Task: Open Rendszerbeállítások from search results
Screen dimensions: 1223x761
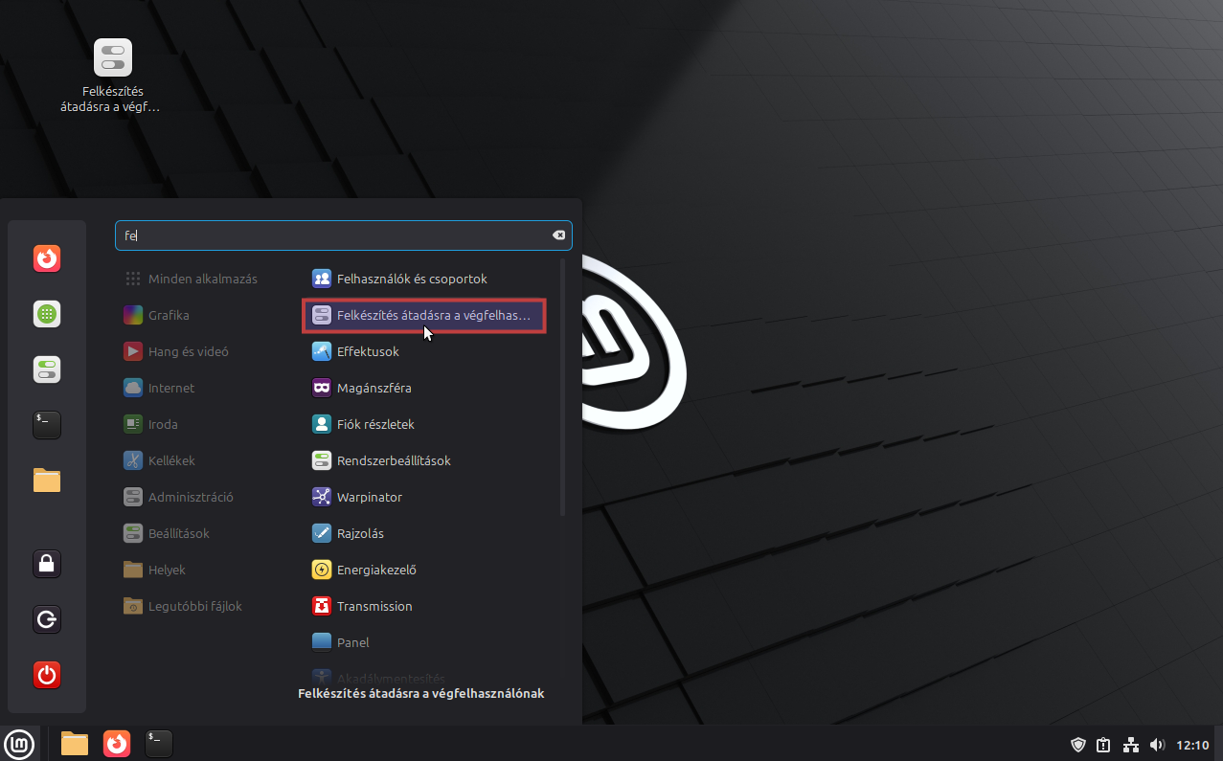Action: [394, 460]
